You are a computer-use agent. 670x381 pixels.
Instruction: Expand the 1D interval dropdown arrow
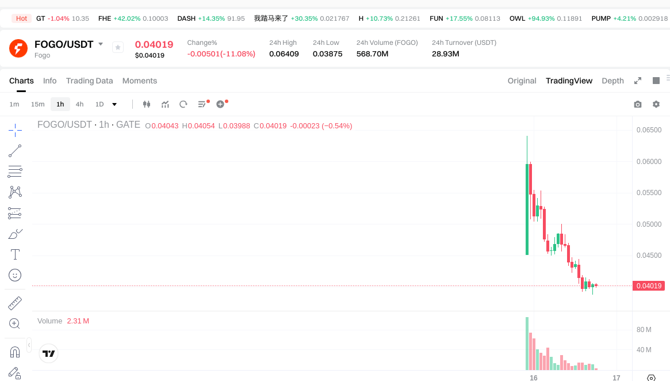coord(113,104)
